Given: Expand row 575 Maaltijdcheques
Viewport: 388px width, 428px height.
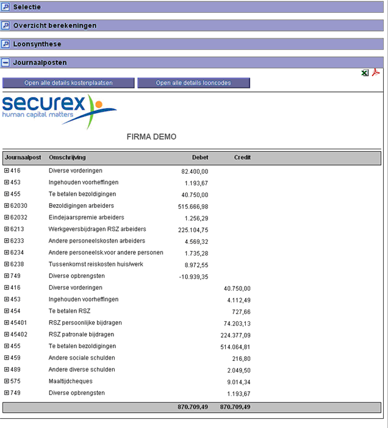Looking at the screenshot, I should (x=7, y=381).
